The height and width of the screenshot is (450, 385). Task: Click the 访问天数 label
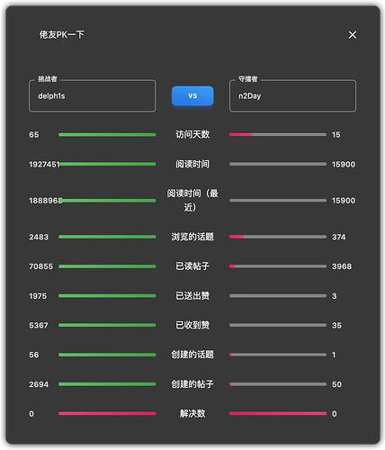tap(192, 134)
